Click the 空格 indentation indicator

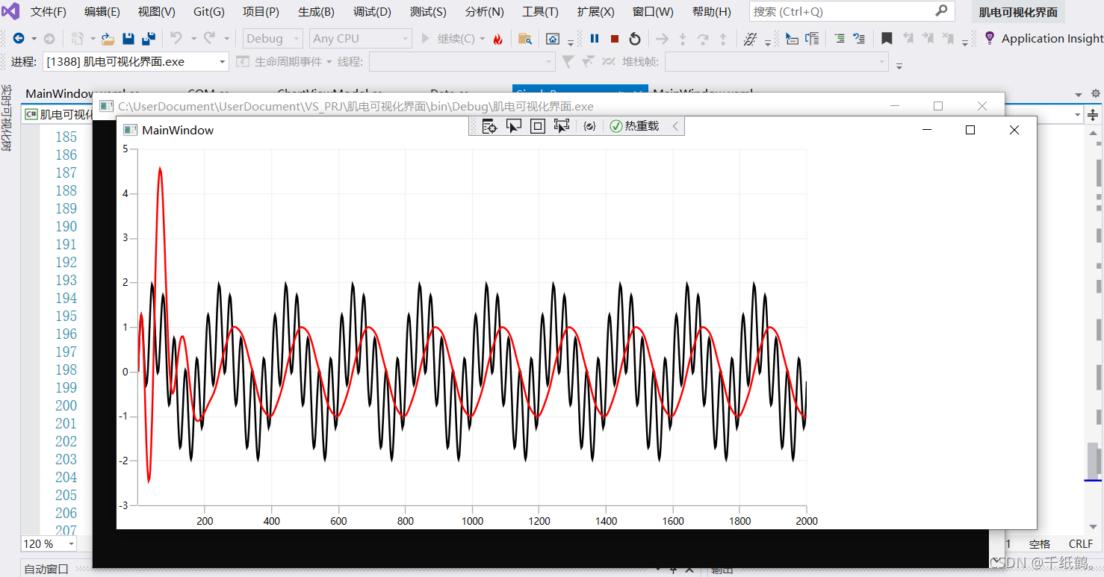point(1039,544)
